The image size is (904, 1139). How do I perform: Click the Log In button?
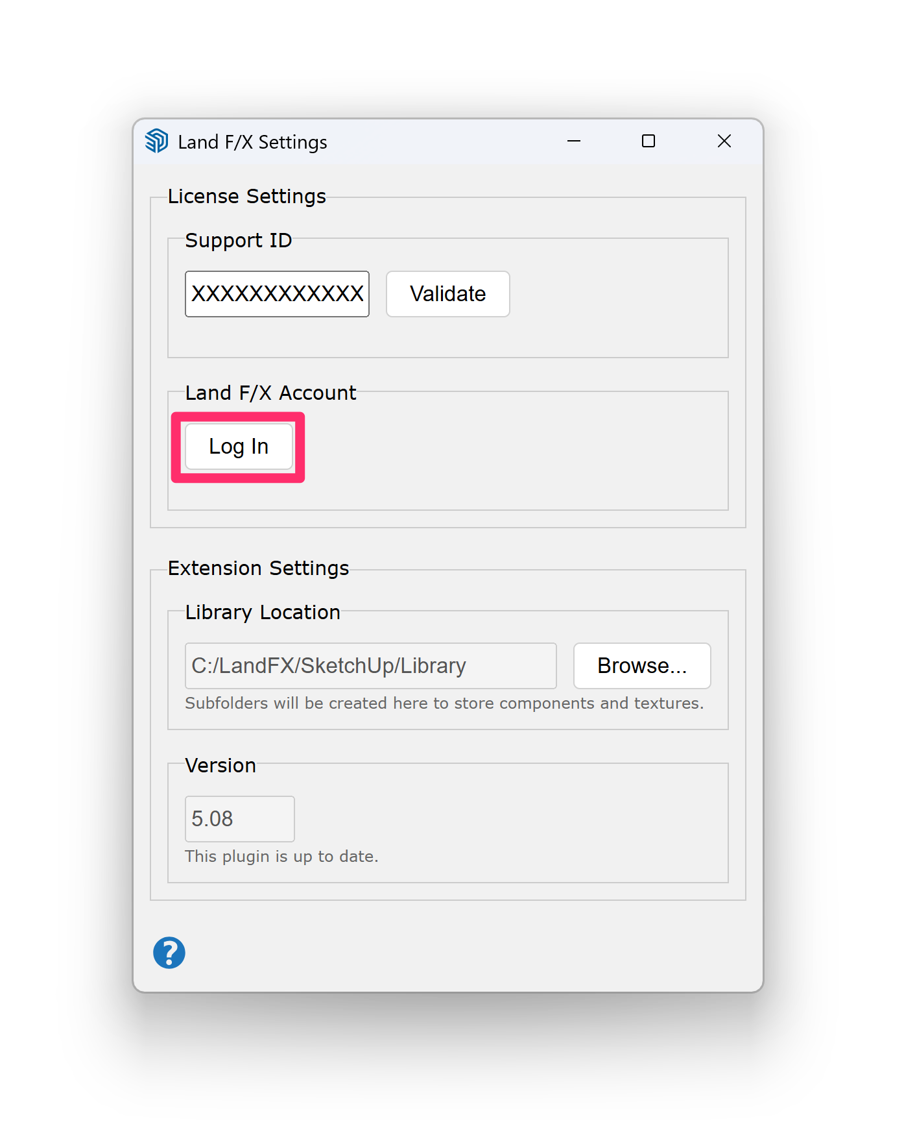coord(239,447)
